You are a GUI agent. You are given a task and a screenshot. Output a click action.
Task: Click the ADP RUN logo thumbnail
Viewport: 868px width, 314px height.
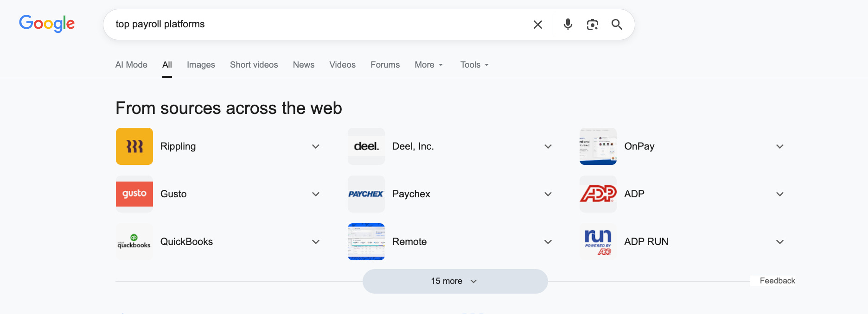pyautogui.click(x=598, y=242)
